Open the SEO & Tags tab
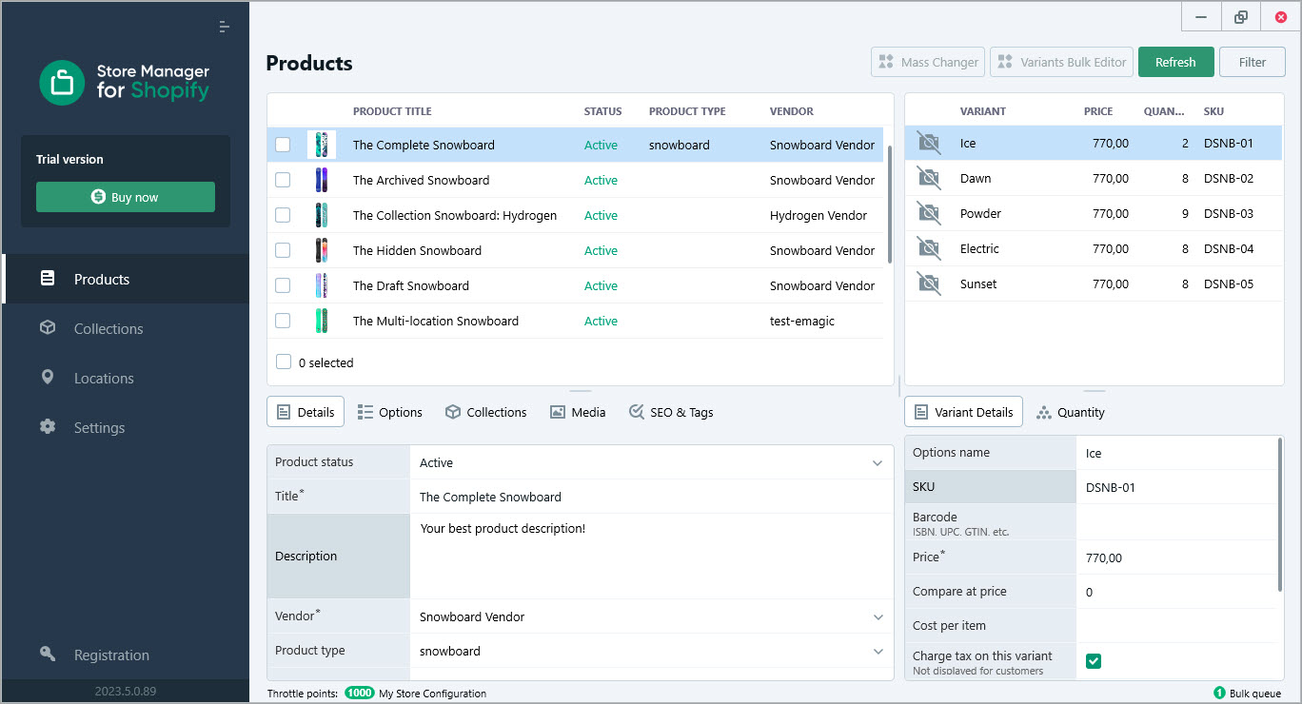This screenshot has width=1302, height=704. pyautogui.click(x=671, y=412)
